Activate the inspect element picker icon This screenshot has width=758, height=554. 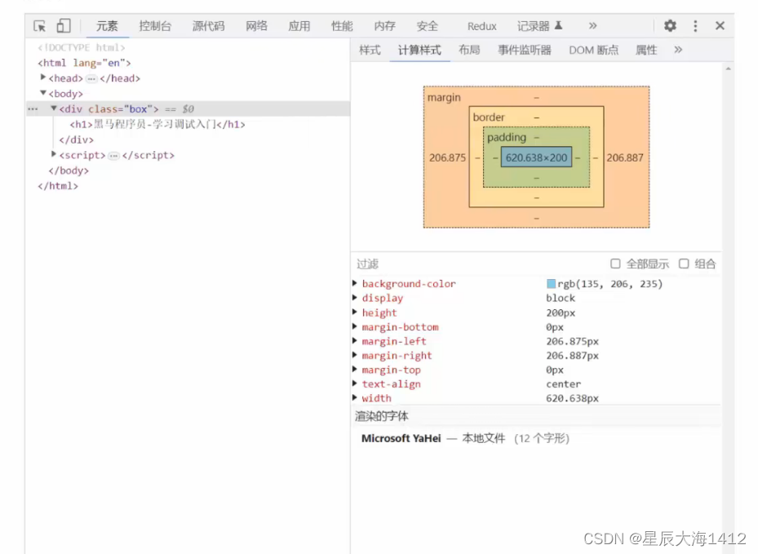[40, 26]
